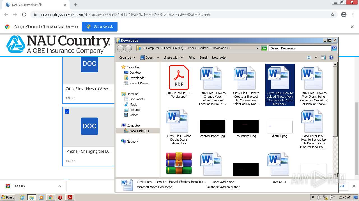The image size is (359, 201).
Task: Click 'Set as default' button in Chrome
Action: coord(100,27)
